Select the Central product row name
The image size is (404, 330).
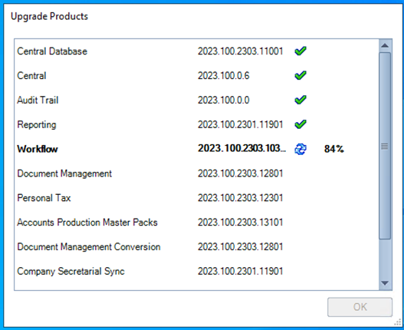[x=31, y=76]
